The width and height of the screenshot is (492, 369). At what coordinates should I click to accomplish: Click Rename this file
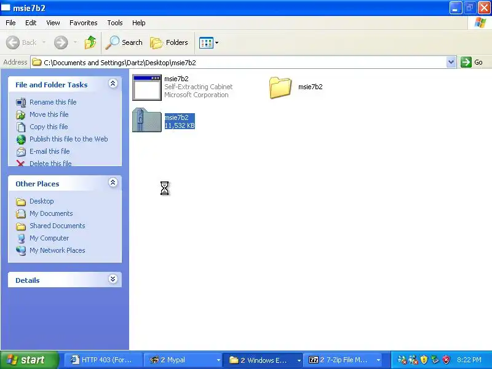(x=53, y=102)
